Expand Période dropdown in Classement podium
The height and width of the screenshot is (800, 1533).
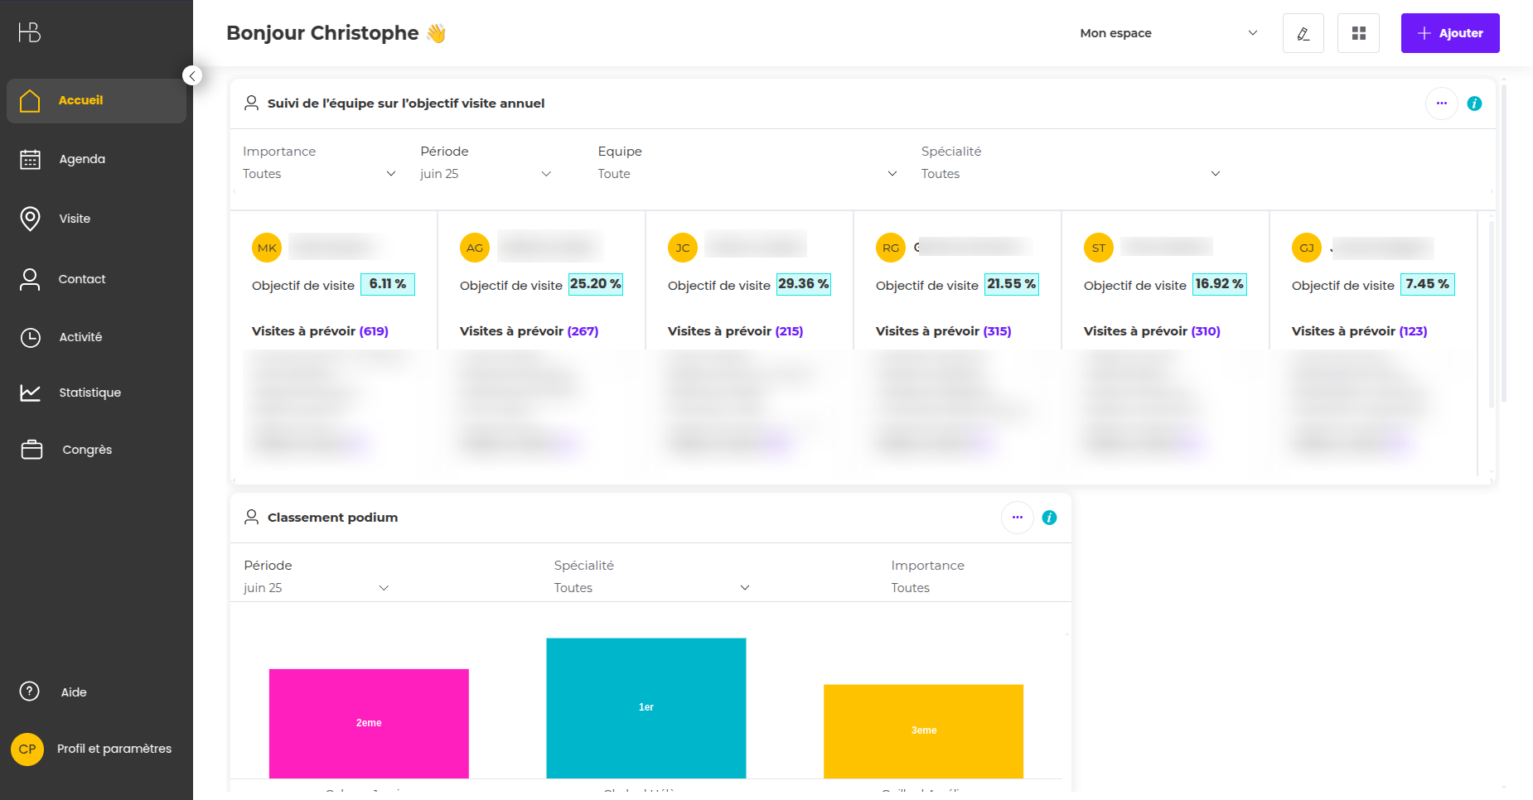pyautogui.click(x=317, y=588)
